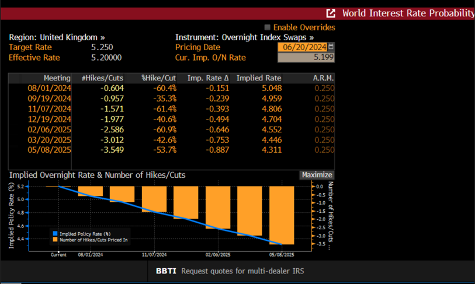475x284 pixels.
Task: Open the Pricing Date calendar picker icon
Action: click(x=331, y=47)
